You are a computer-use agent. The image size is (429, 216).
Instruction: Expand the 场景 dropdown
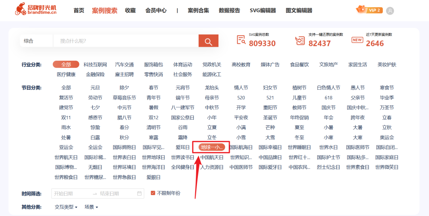pos(91,207)
